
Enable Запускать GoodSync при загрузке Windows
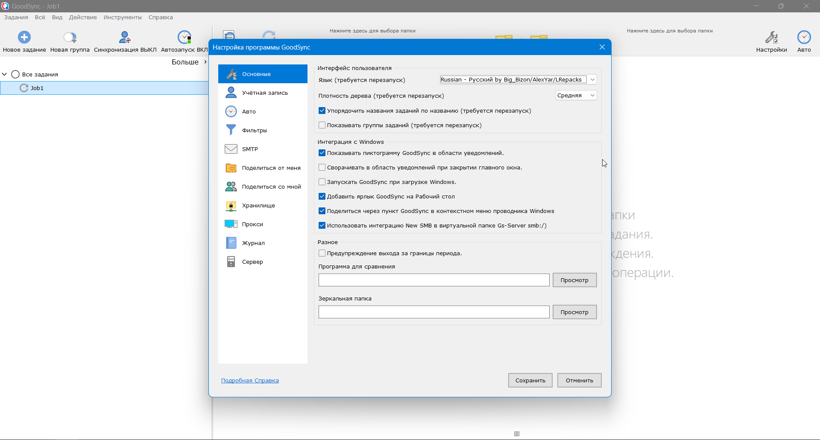322,182
